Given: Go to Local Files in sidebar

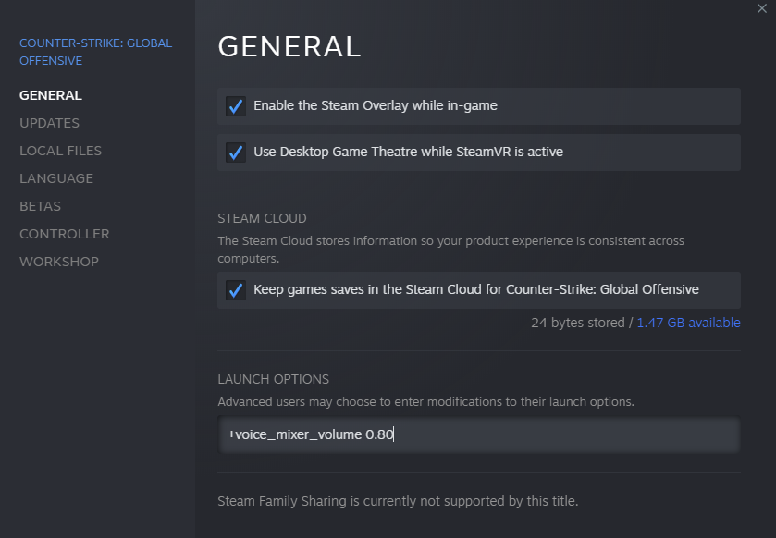Looking at the screenshot, I should pyautogui.click(x=60, y=151).
